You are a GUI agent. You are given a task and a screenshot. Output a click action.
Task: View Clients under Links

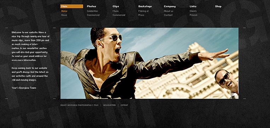193,11
